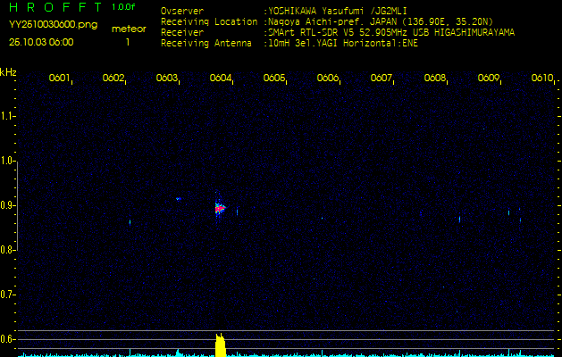Click the 25.10.03 06:00 timestamp
Image resolution: width=562 pixels, height=357 pixels.
pos(42,42)
